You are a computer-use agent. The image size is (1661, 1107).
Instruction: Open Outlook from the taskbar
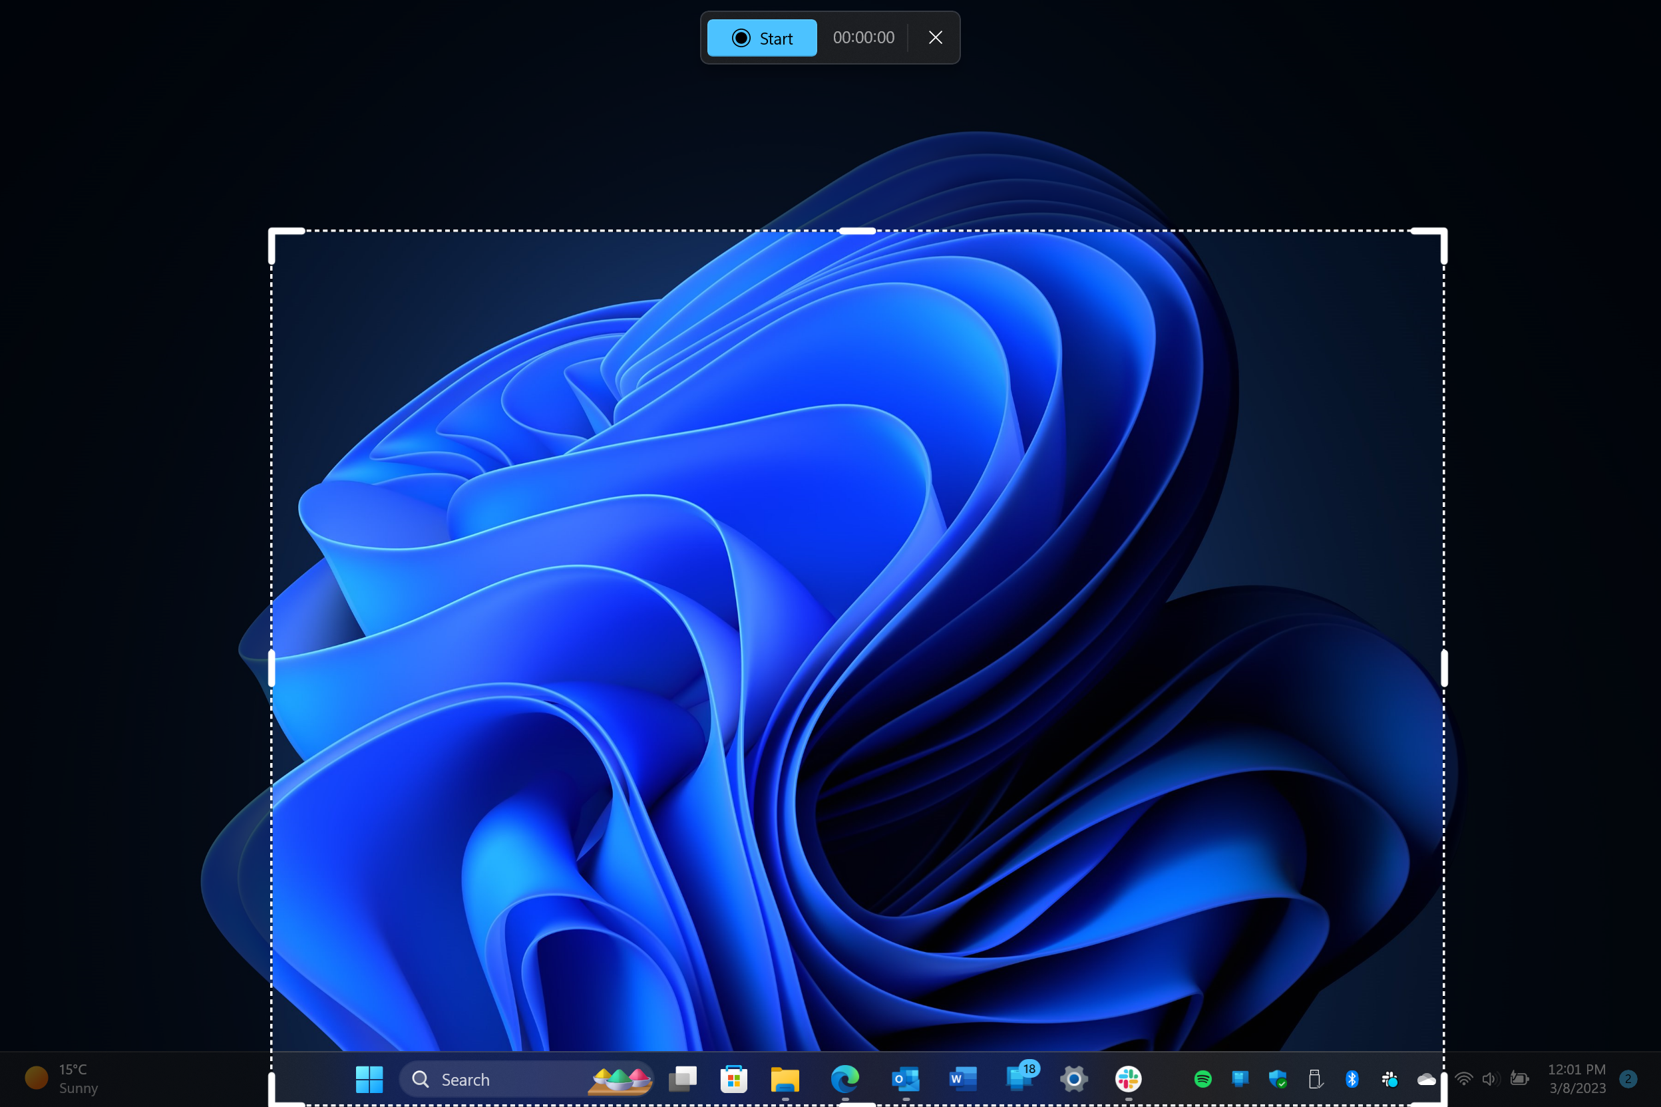[x=904, y=1079]
